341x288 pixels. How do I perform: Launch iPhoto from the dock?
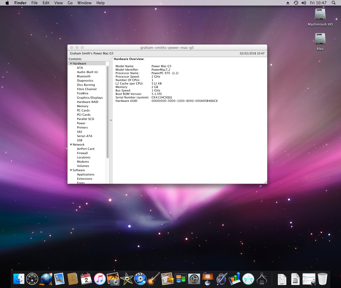pos(113,279)
